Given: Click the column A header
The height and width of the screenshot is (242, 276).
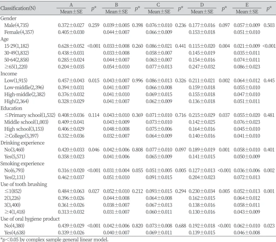Looking at the screenshot, I should click(71, 5).
